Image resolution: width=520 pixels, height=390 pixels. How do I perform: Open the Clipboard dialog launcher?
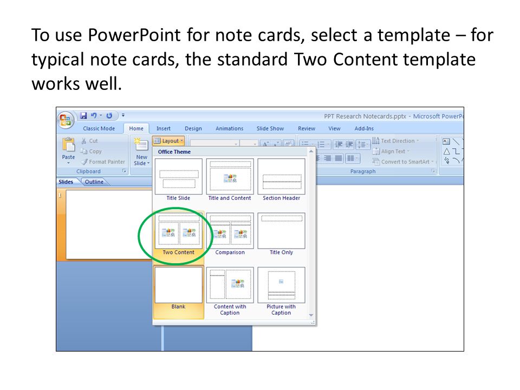(125, 171)
